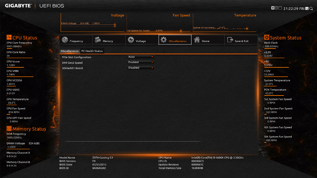Viewport: 317px width, 178px height.
Task: Open the 3DMark01 Boost dropdown
Action: (x=141, y=68)
